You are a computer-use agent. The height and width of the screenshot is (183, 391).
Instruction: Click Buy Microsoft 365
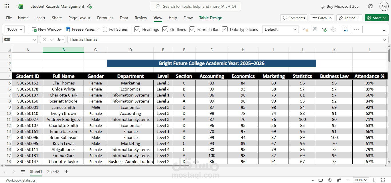tap(339, 6)
